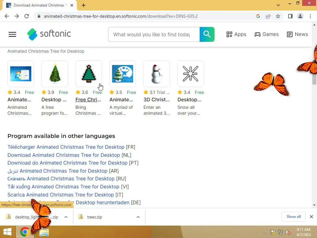This screenshot has height=238, width=317.
Task: Click the Google icon in address bar
Action: pos(258,16)
